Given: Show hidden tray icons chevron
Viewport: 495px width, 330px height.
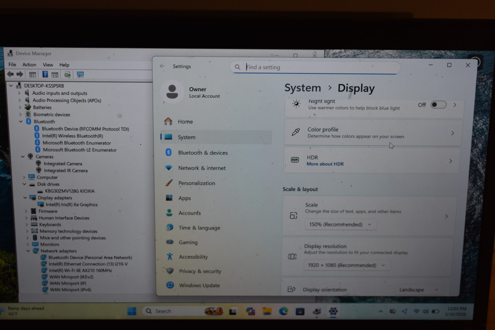Looking at the screenshot, I should pos(381,311).
